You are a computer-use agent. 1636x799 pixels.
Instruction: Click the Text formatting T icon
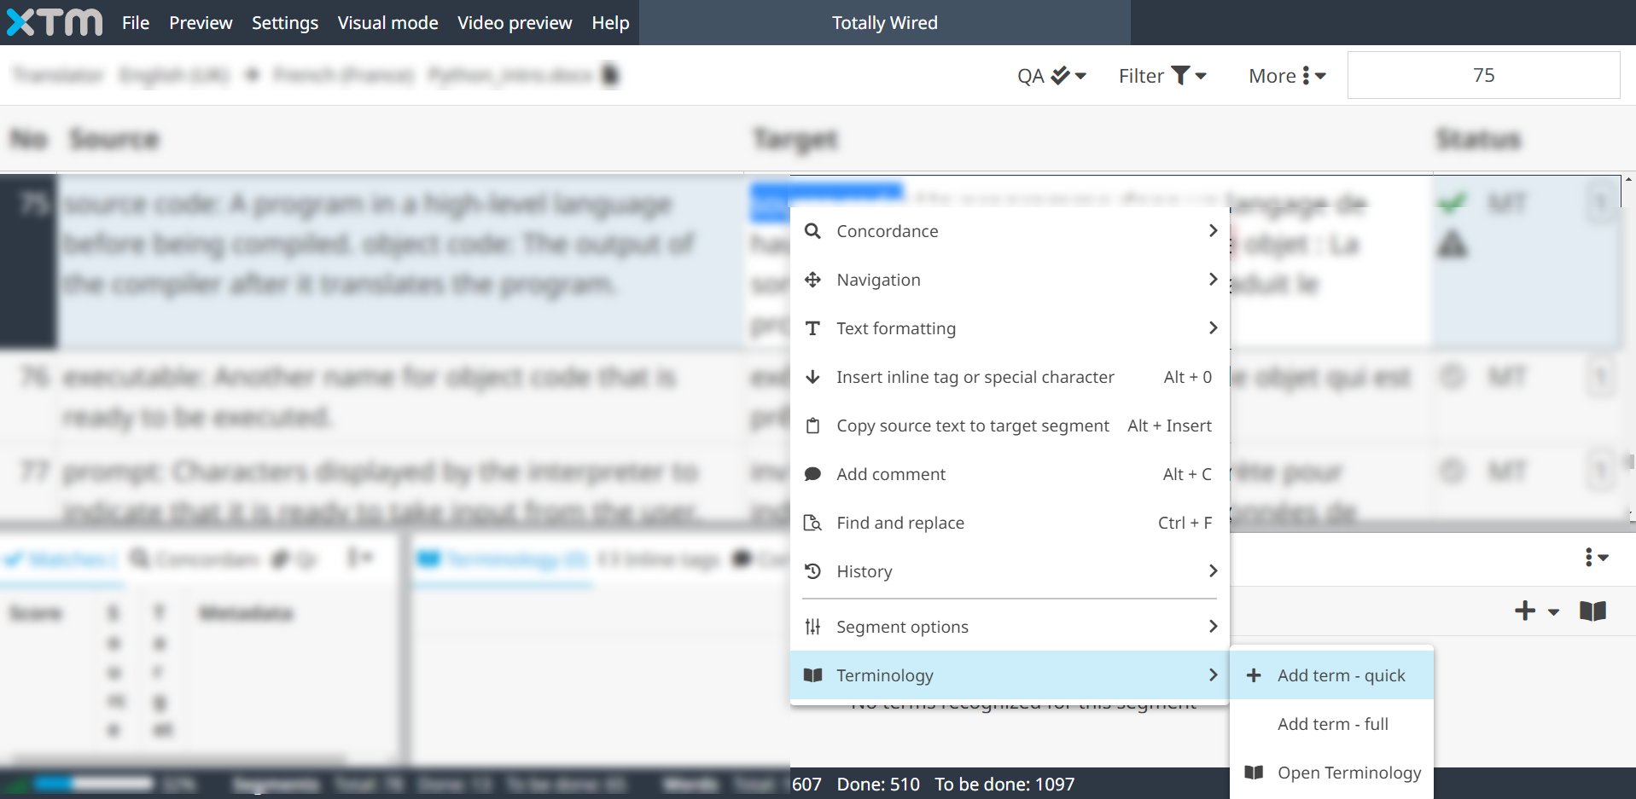pyautogui.click(x=812, y=328)
